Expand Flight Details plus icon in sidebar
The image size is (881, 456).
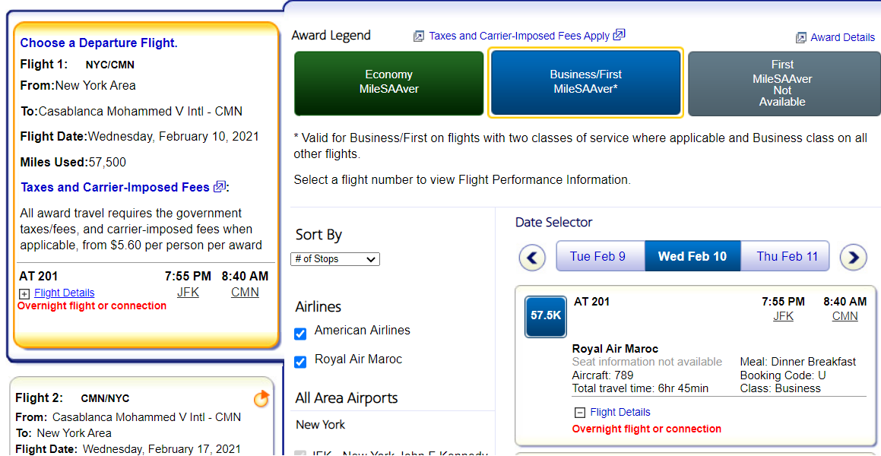click(24, 293)
